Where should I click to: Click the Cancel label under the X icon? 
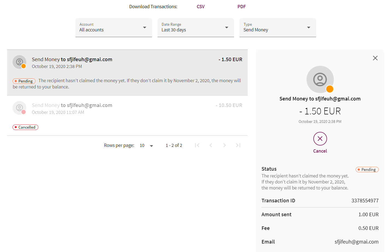coord(320,151)
